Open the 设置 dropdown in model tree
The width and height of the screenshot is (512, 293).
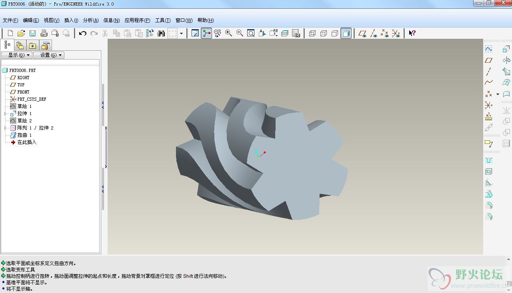click(49, 55)
